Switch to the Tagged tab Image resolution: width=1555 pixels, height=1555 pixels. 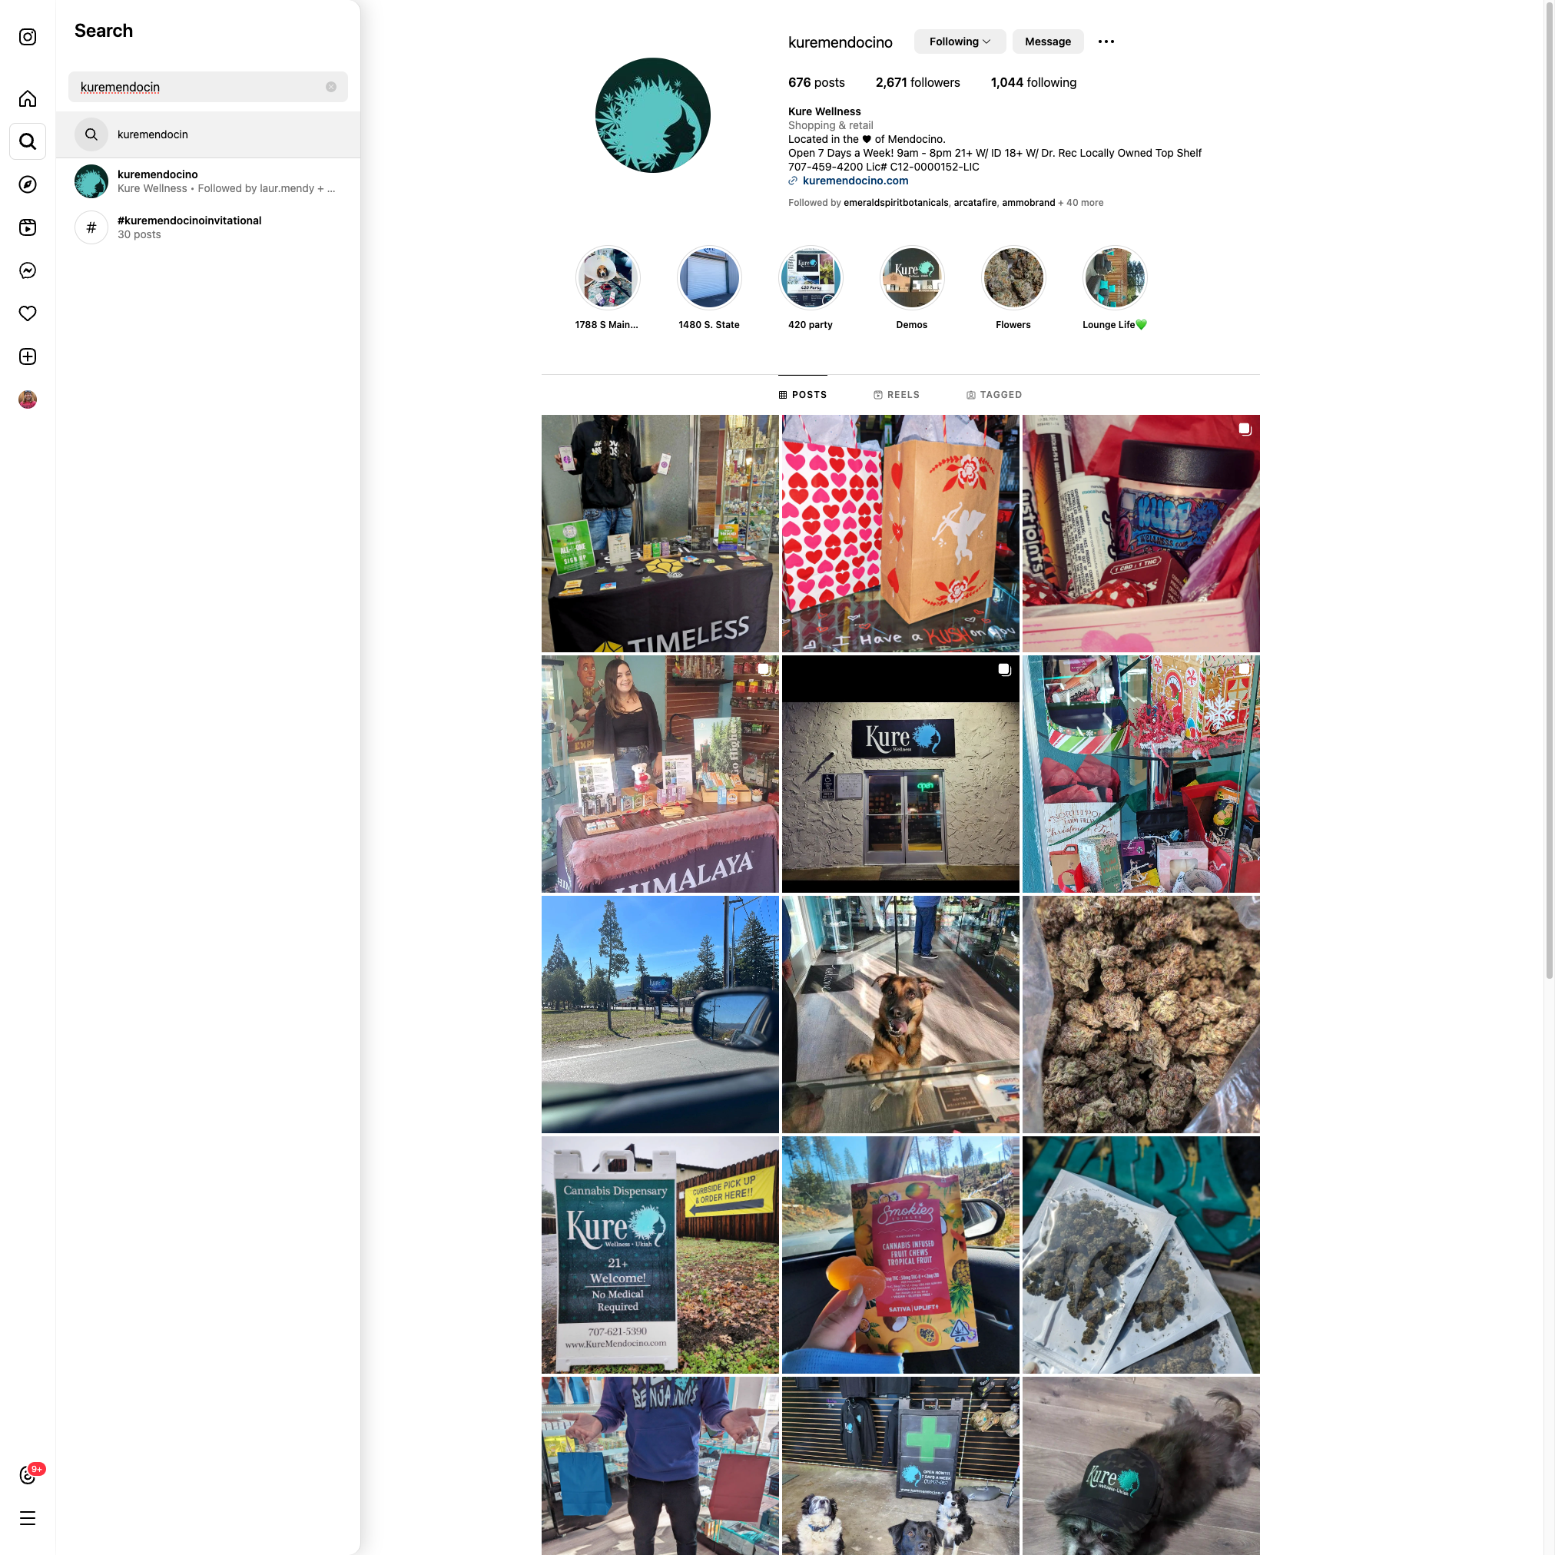(993, 394)
